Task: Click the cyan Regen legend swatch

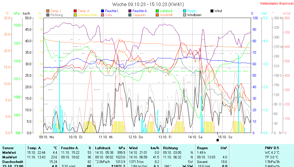Action: [x=185, y=11]
